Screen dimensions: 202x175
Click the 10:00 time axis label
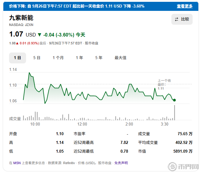point(35,124)
